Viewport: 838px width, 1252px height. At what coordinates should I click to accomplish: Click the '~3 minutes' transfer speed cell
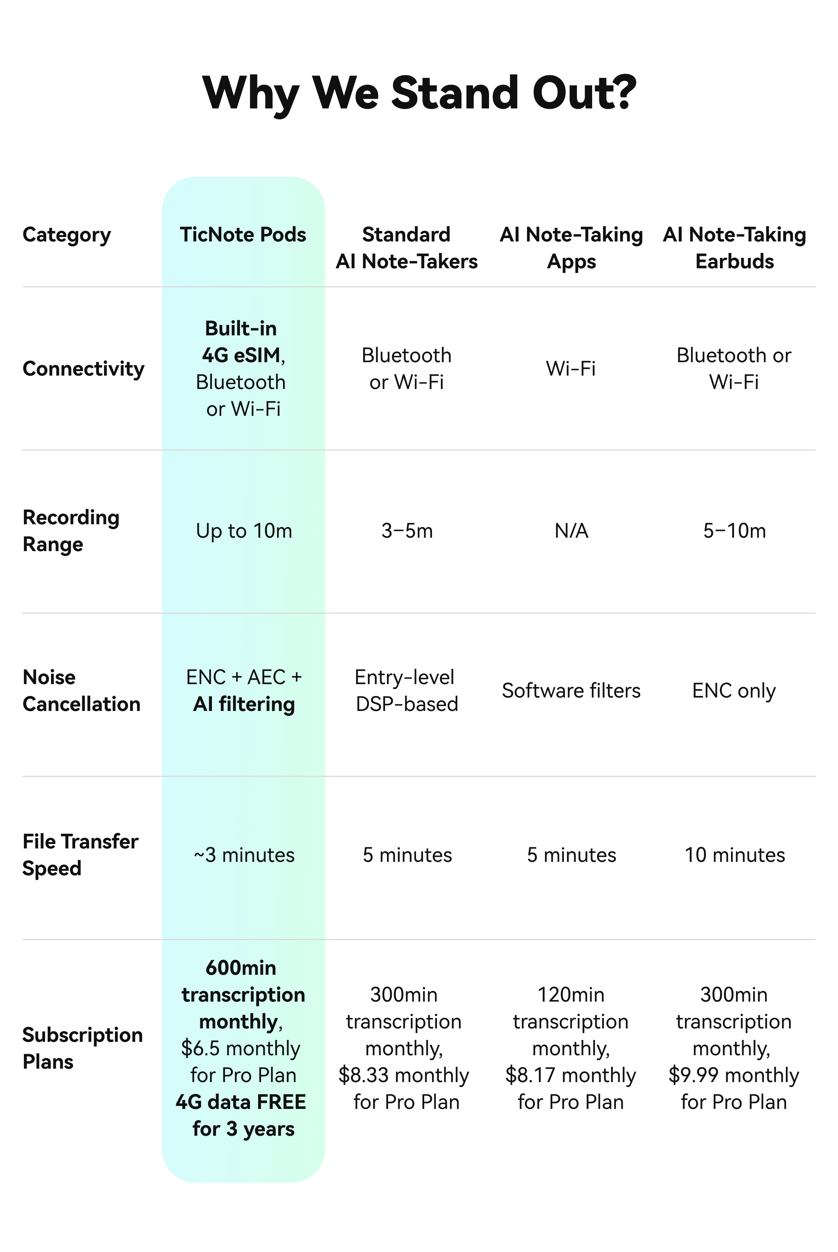click(244, 855)
